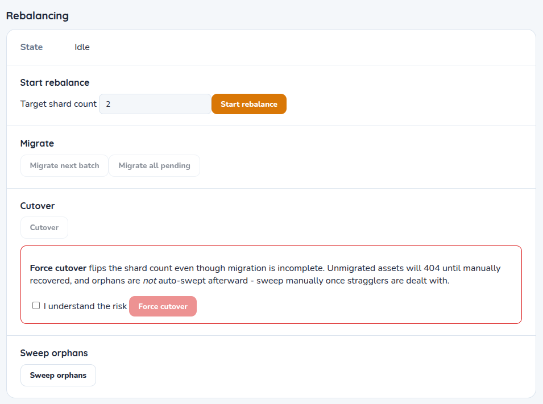Click the Rebalancing page heading
Viewport: 543px width, 404px height.
(38, 16)
